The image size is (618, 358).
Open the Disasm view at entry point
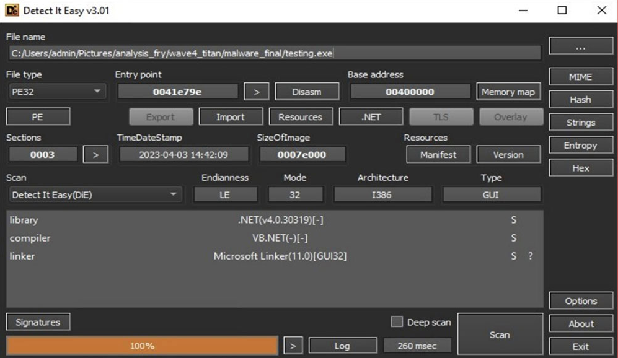[x=307, y=91]
